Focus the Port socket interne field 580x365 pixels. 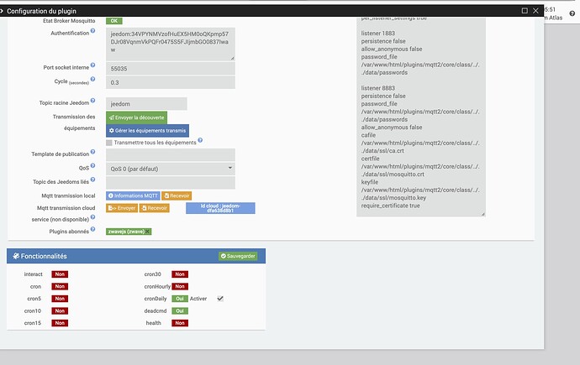(x=171, y=69)
